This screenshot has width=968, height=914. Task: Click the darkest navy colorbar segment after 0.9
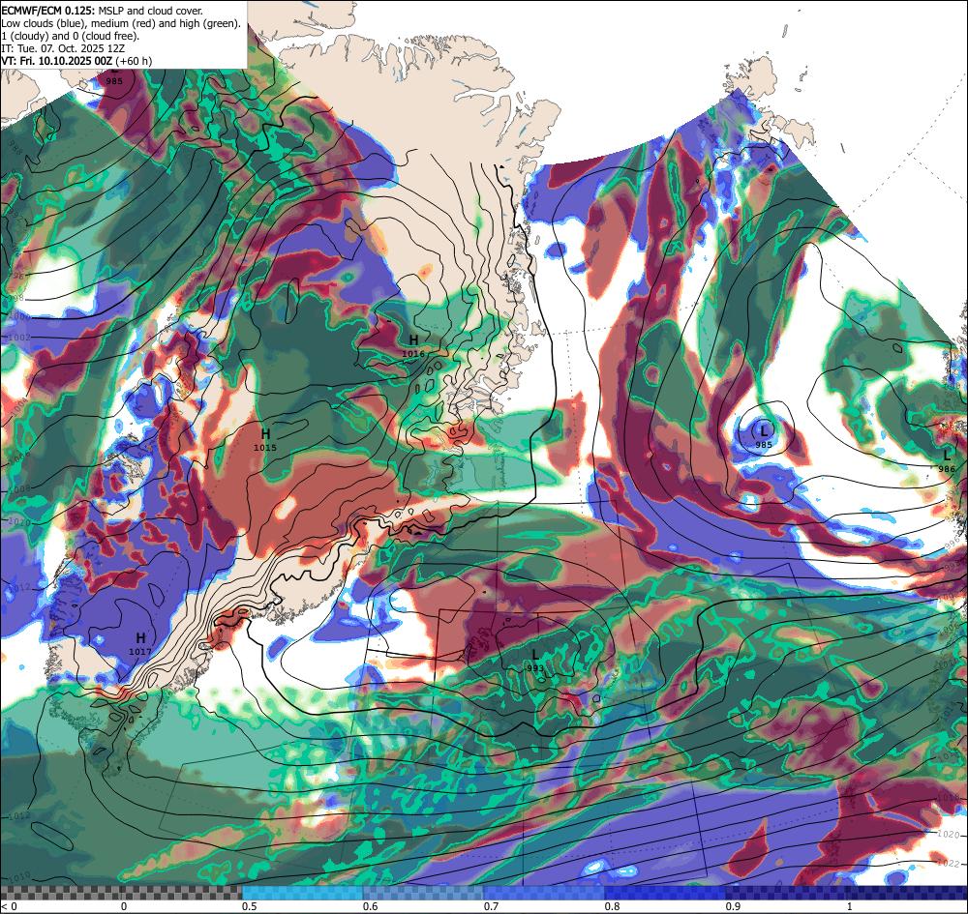click(x=846, y=893)
